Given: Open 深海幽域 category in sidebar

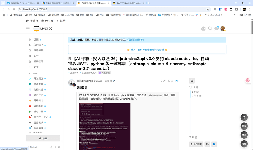Looking at the screenshot, I should click(x=38, y=128).
